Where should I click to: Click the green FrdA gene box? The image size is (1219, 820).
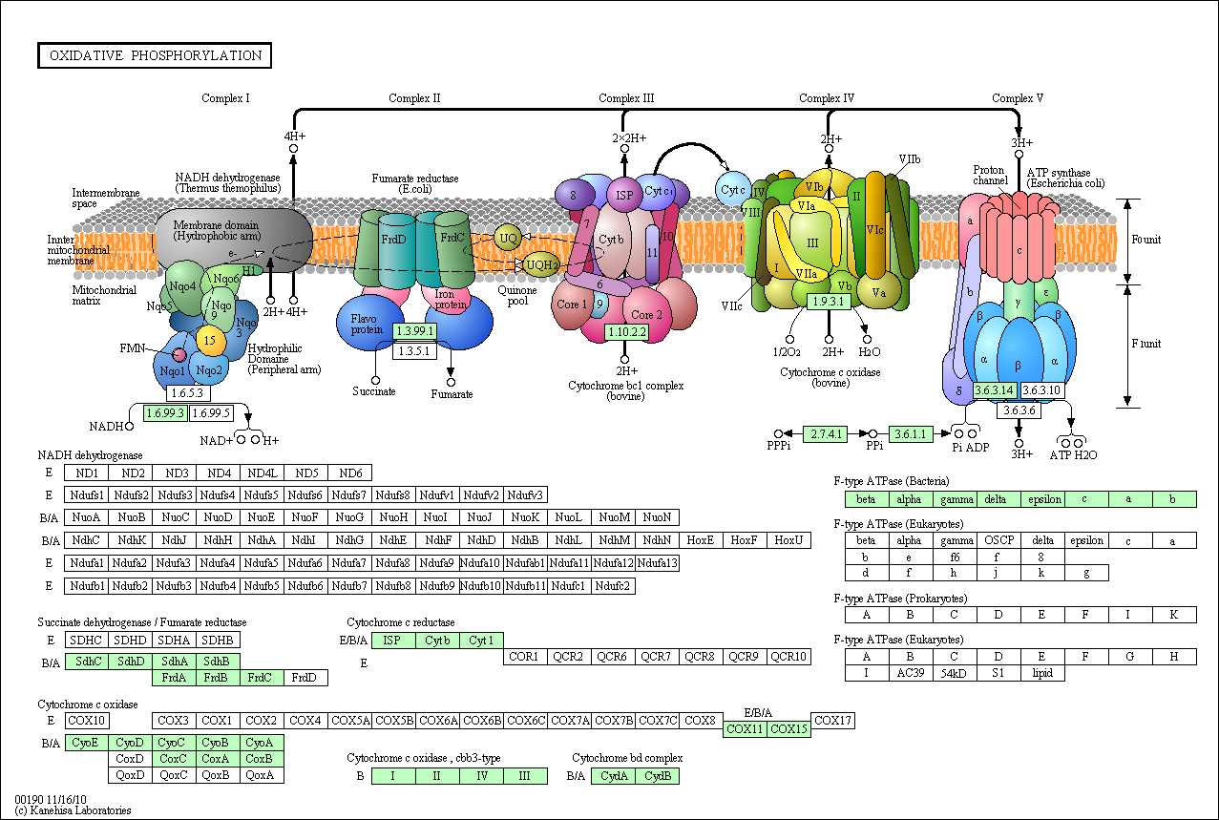[174, 678]
